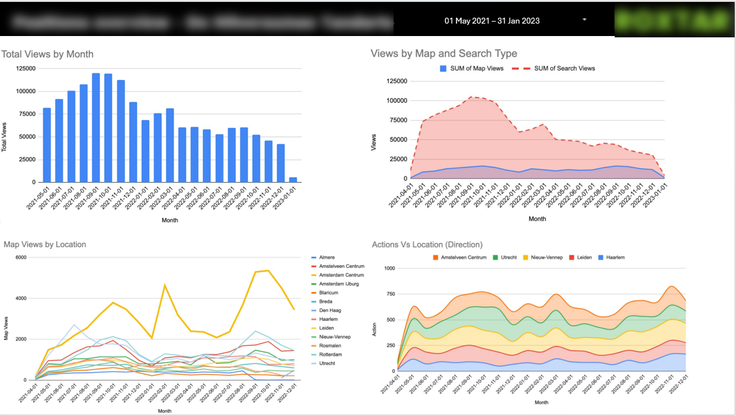Click the blue SUM of Map Views legend swatch
Screen dimensions: 736x416
coord(444,68)
